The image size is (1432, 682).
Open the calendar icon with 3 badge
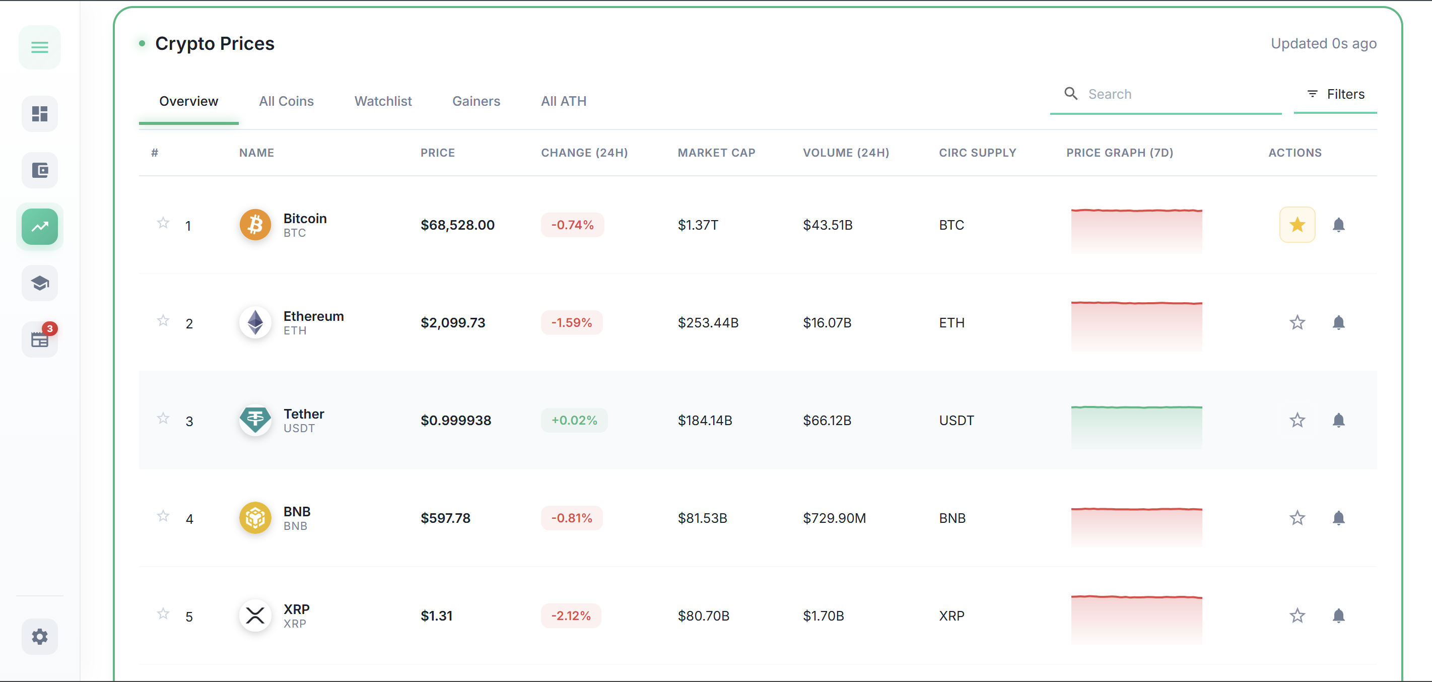click(39, 339)
